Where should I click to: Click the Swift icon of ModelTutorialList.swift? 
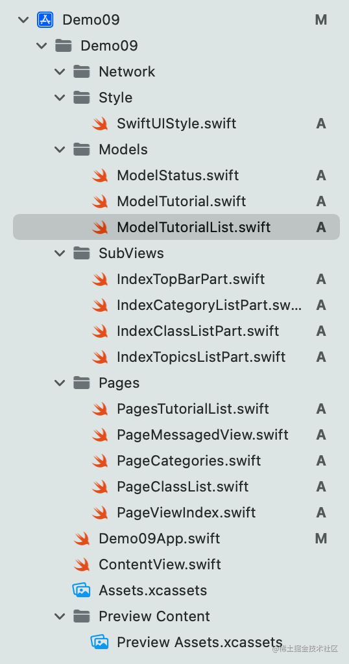click(x=100, y=228)
